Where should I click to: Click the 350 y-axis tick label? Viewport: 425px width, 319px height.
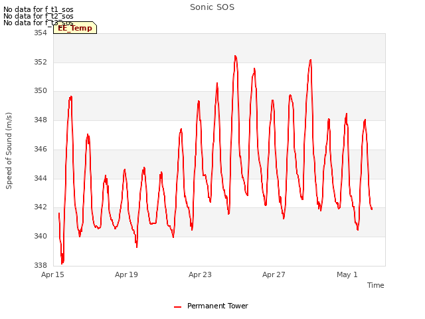[41, 91]
